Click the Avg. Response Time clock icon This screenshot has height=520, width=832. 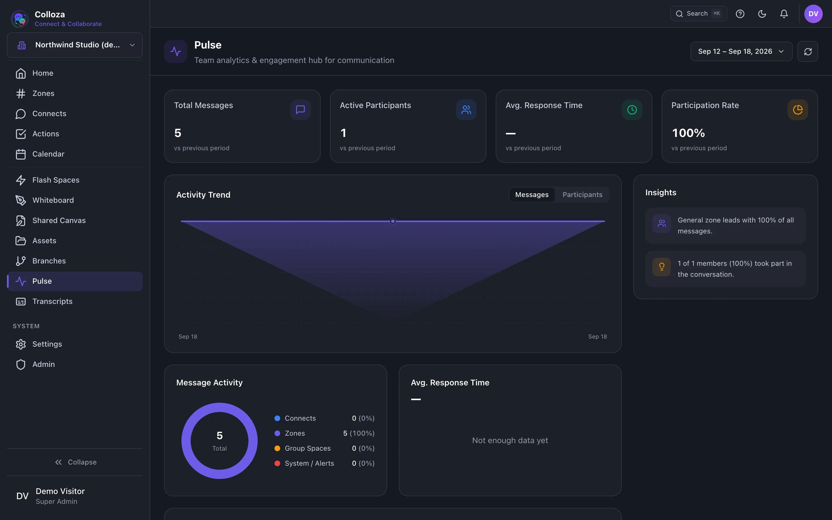point(632,110)
